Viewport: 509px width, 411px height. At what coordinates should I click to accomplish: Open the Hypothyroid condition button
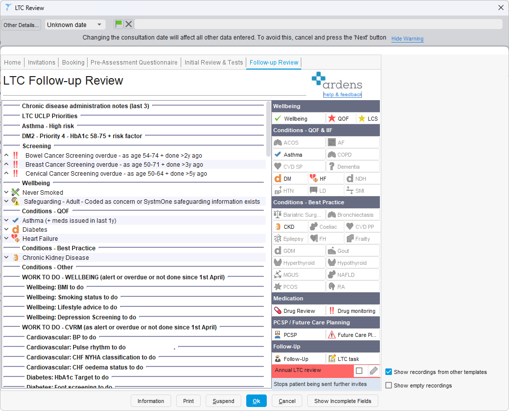[353, 263]
